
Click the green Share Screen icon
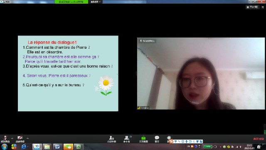tap(143, 139)
